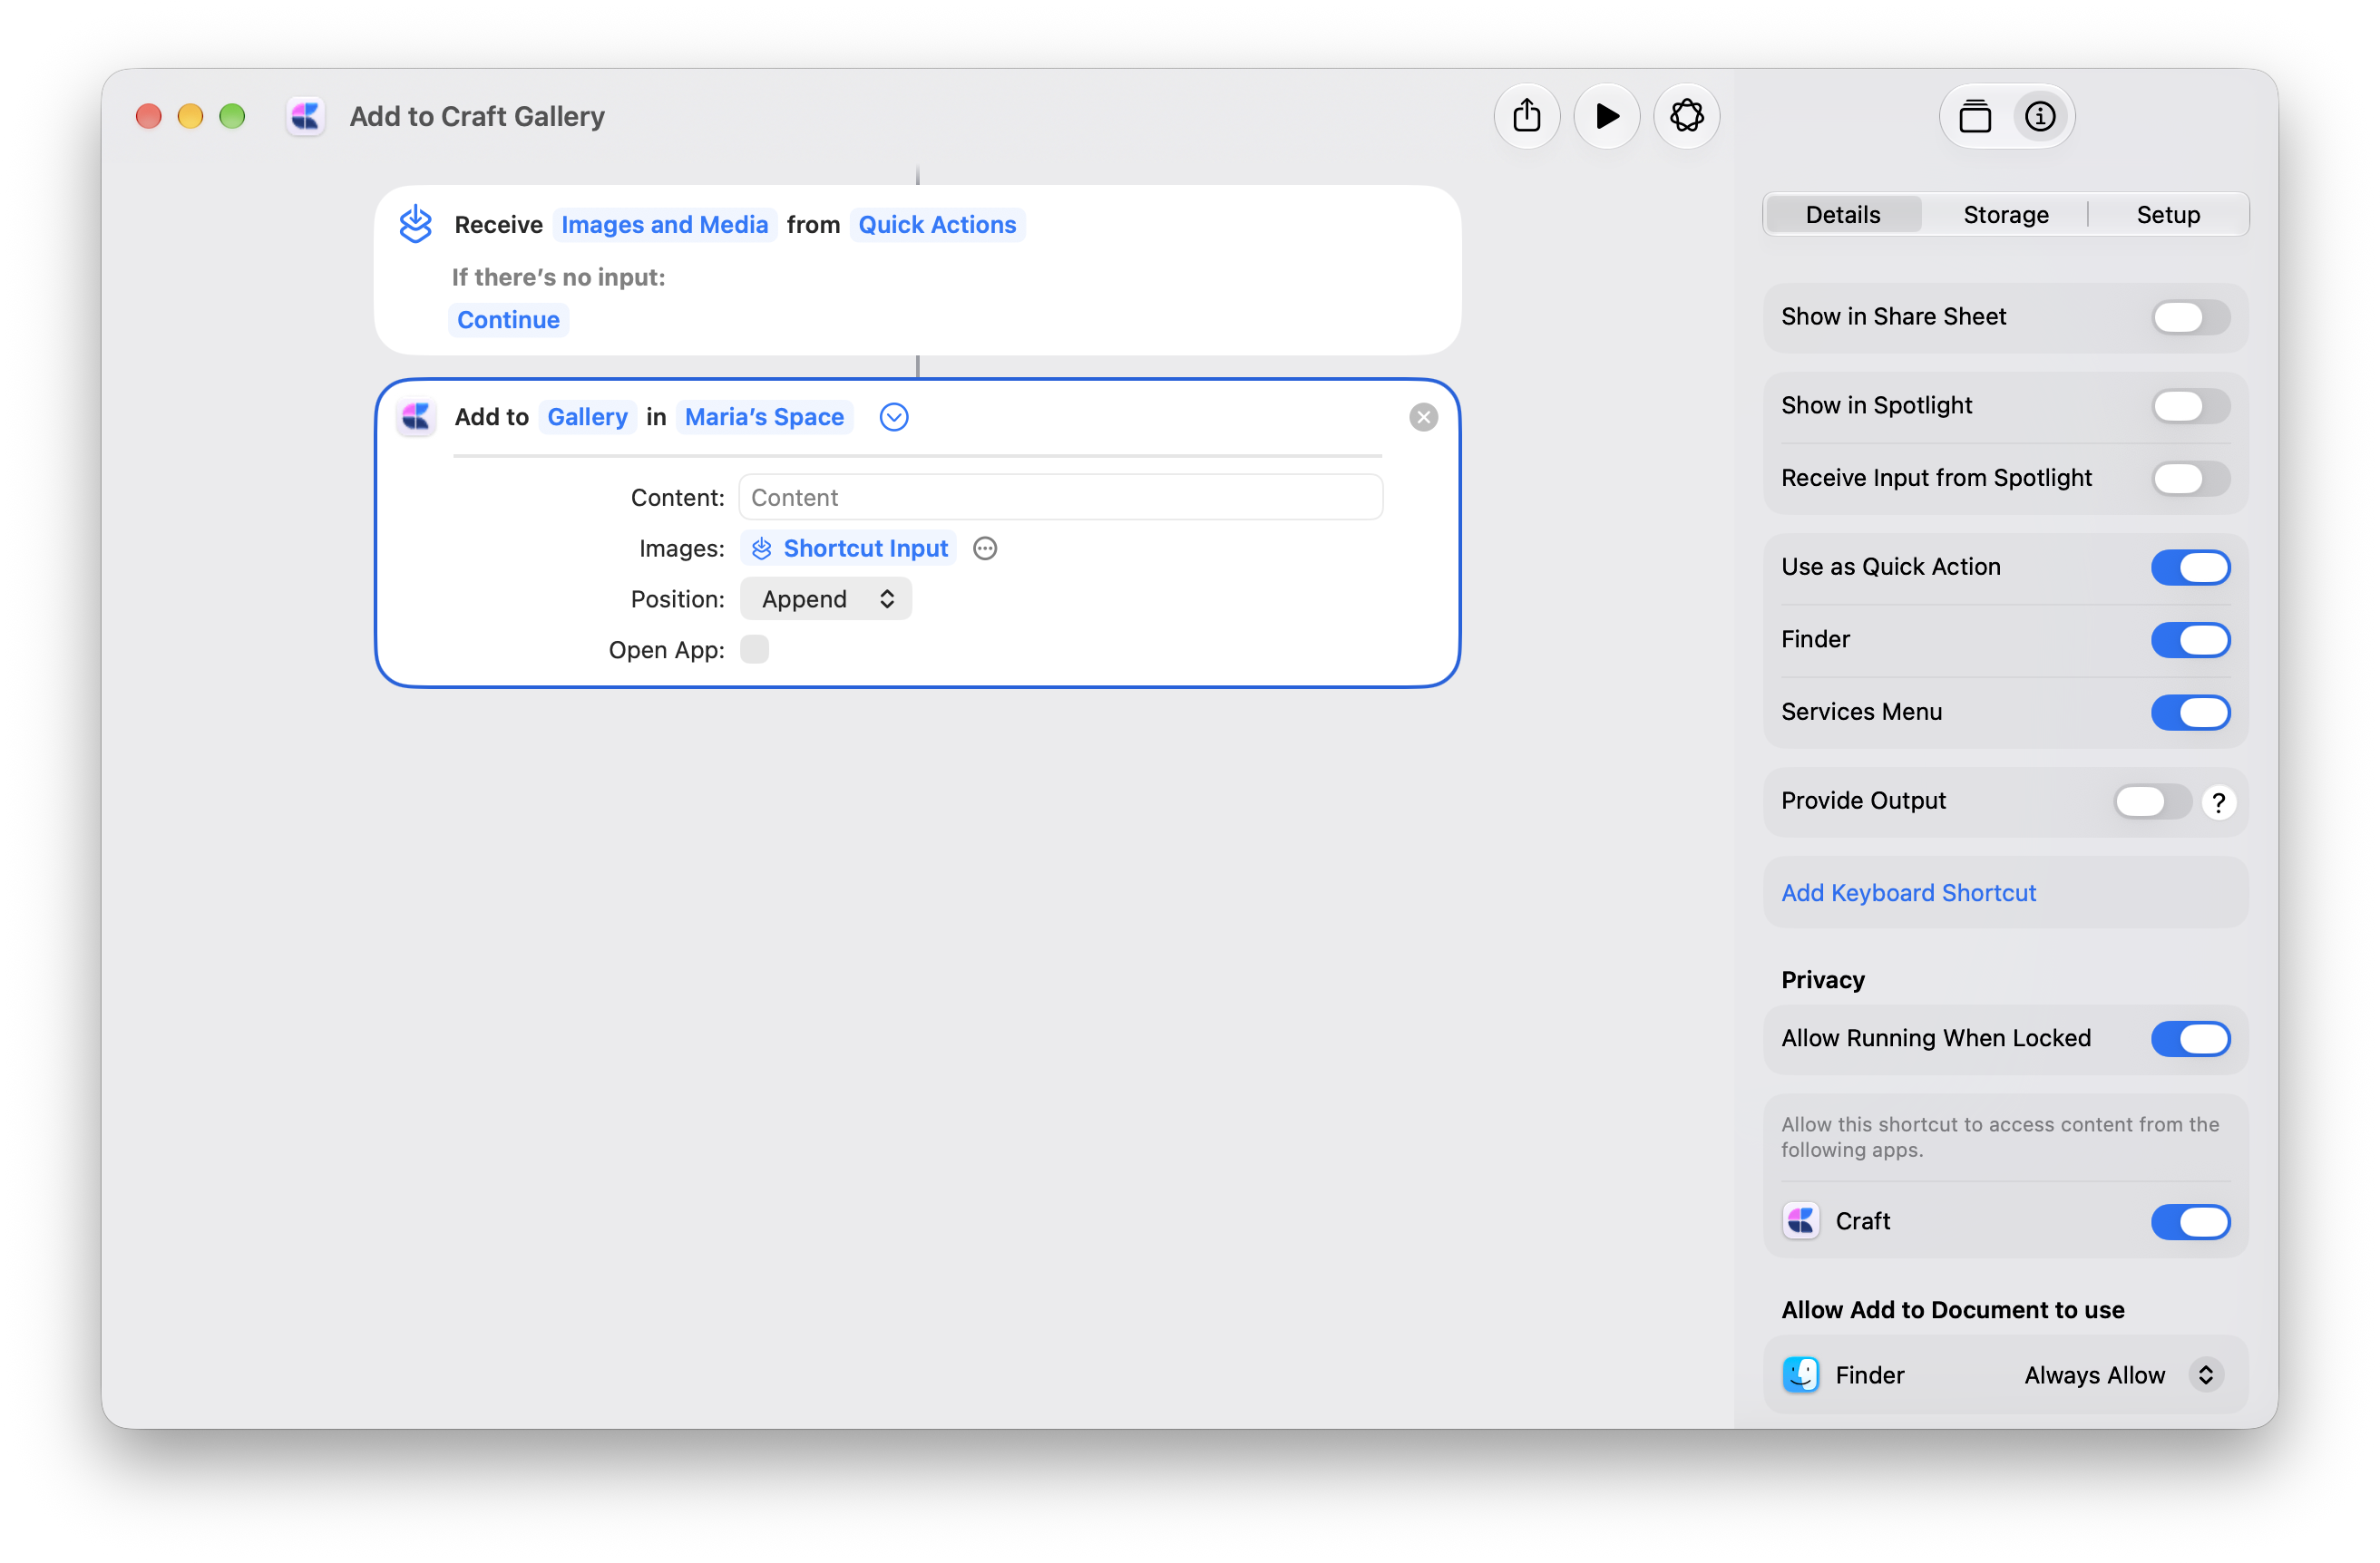Open the action library panel icon
Viewport: 2380px width, 1563px height.
click(1974, 116)
